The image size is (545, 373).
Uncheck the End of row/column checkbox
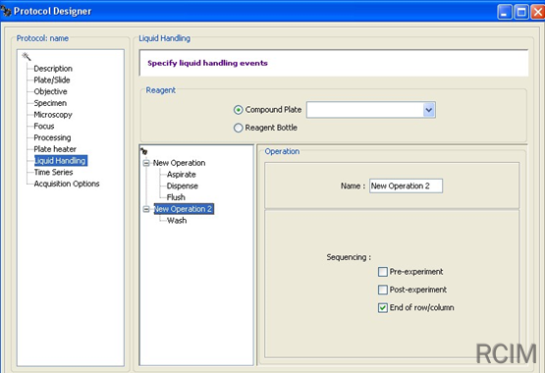pos(383,307)
